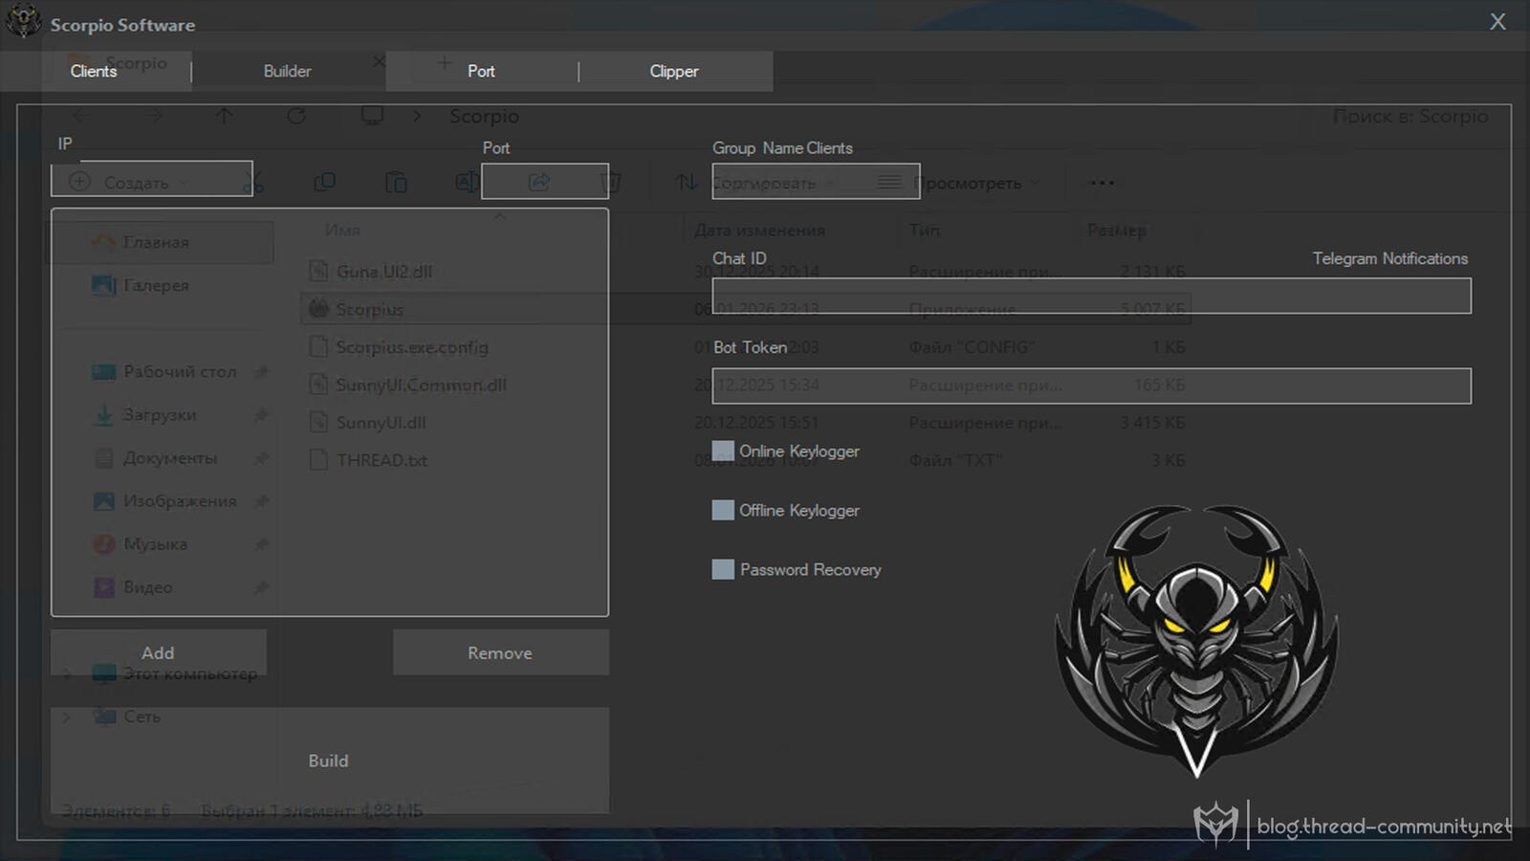The width and height of the screenshot is (1530, 861).
Task: Click the Build button
Action: (329, 761)
